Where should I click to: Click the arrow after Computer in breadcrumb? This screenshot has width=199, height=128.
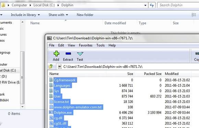[30, 5]
